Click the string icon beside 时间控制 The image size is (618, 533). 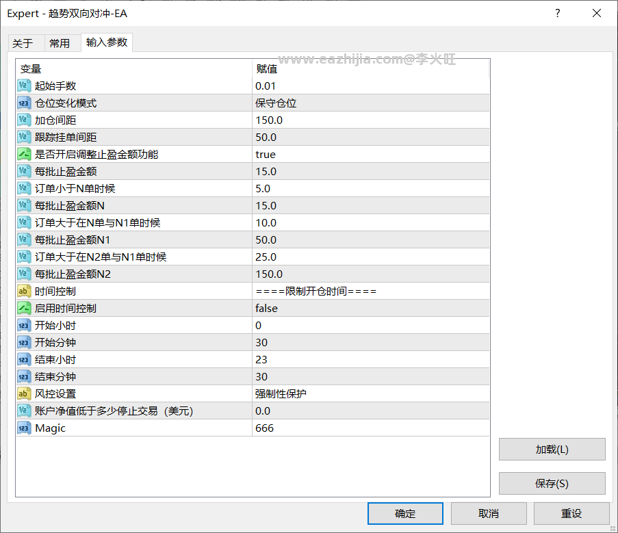pos(24,291)
